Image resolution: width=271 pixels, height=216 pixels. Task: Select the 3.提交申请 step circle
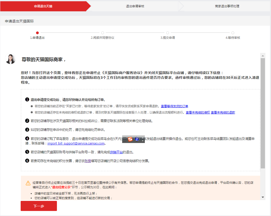click(x=167, y=33)
